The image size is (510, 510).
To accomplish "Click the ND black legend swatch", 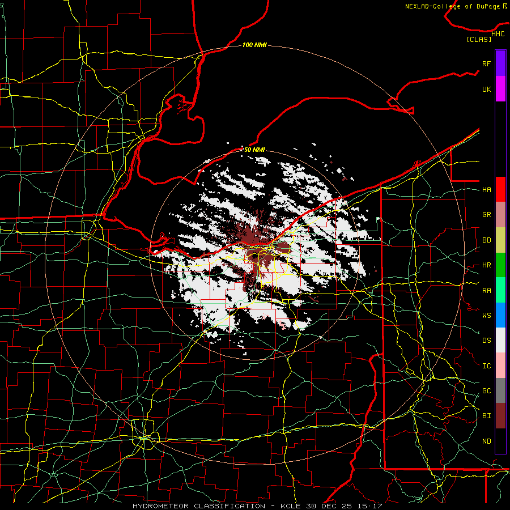I will coord(500,441).
